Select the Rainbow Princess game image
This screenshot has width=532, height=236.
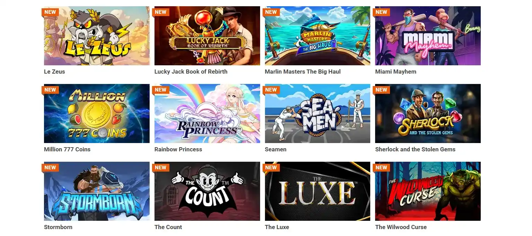(207, 113)
